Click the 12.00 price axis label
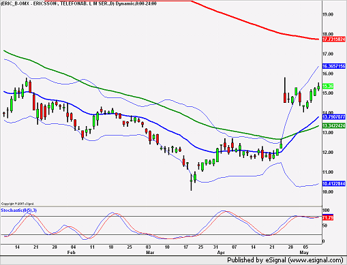This screenshot has width=347, height=265. 328,153
